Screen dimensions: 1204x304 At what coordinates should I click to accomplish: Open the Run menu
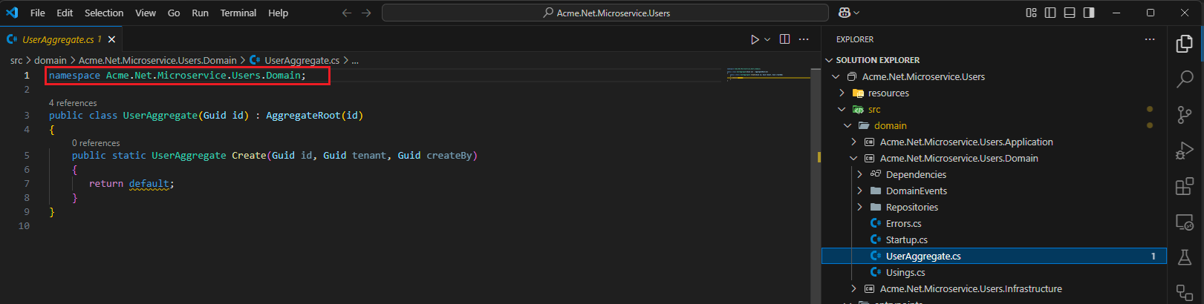200,13
